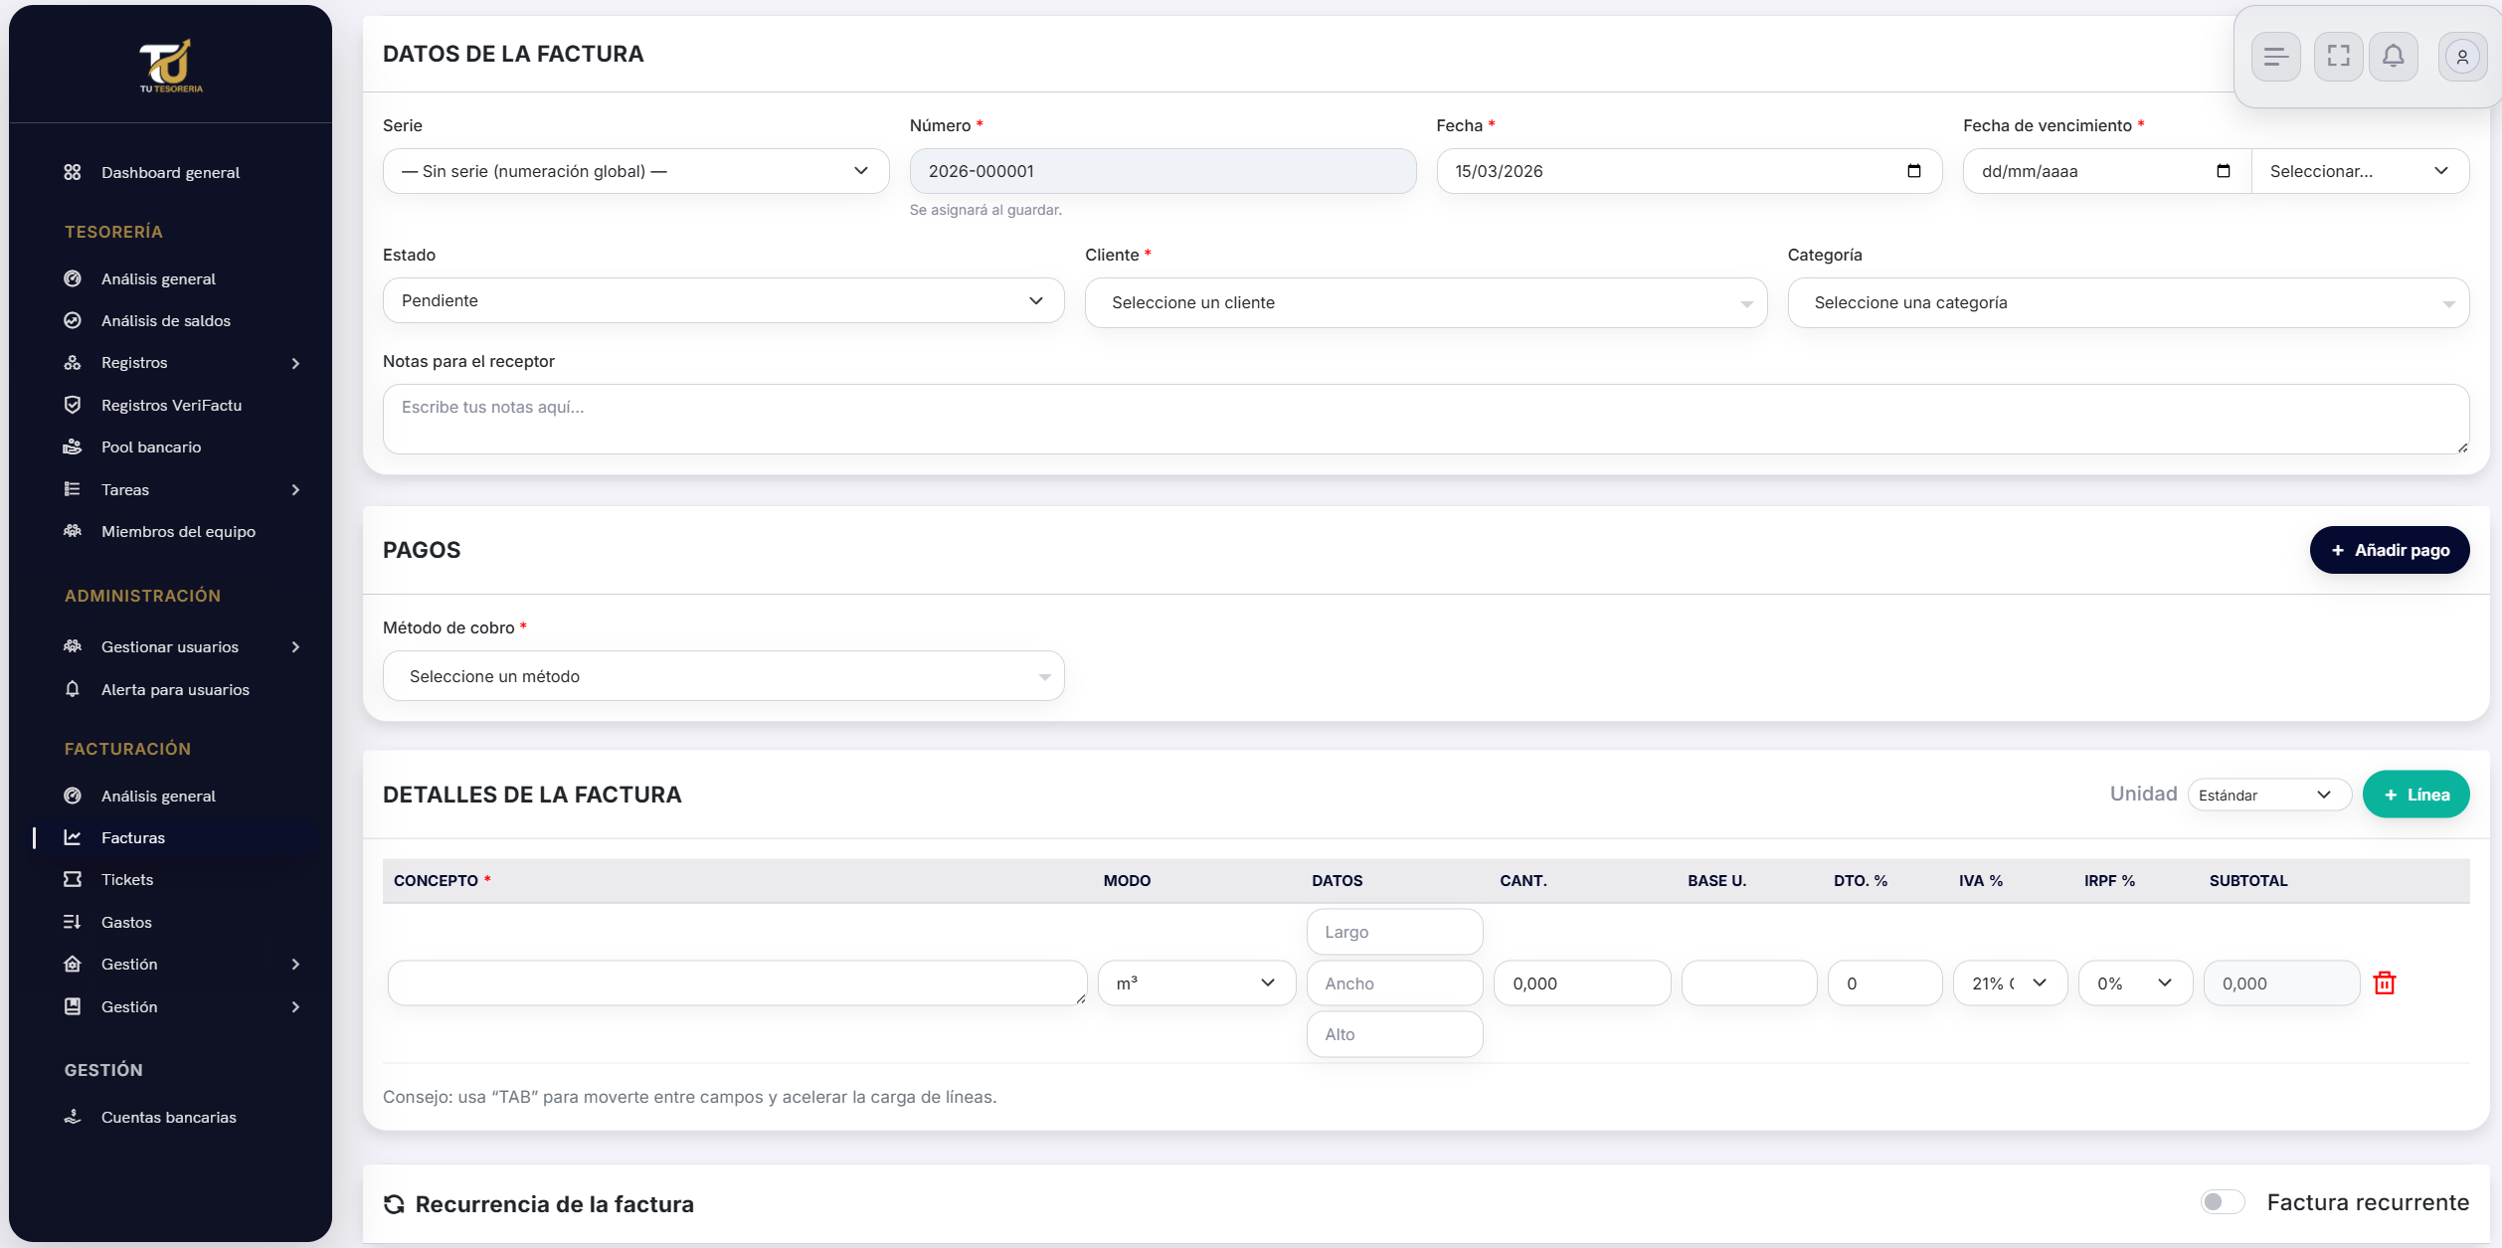This screenshot has width=2502, height=1248.
Task: Click the Cuentas bancarias icon
Action: [x=73, y=1117]
